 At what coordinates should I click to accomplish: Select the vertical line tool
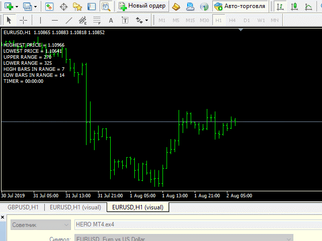40,20
